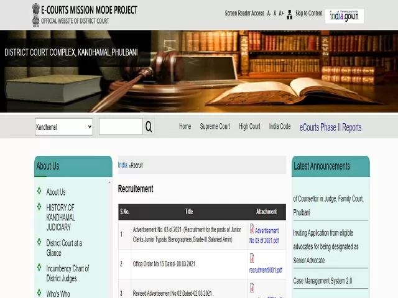This screenshot has width=398, height=298.
Task: Click Screen Reader Access link
Action: point(244,13)
